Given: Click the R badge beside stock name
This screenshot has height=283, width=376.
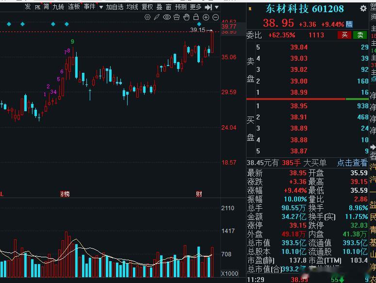Looking at the screenshot, I should click(250, 9).
